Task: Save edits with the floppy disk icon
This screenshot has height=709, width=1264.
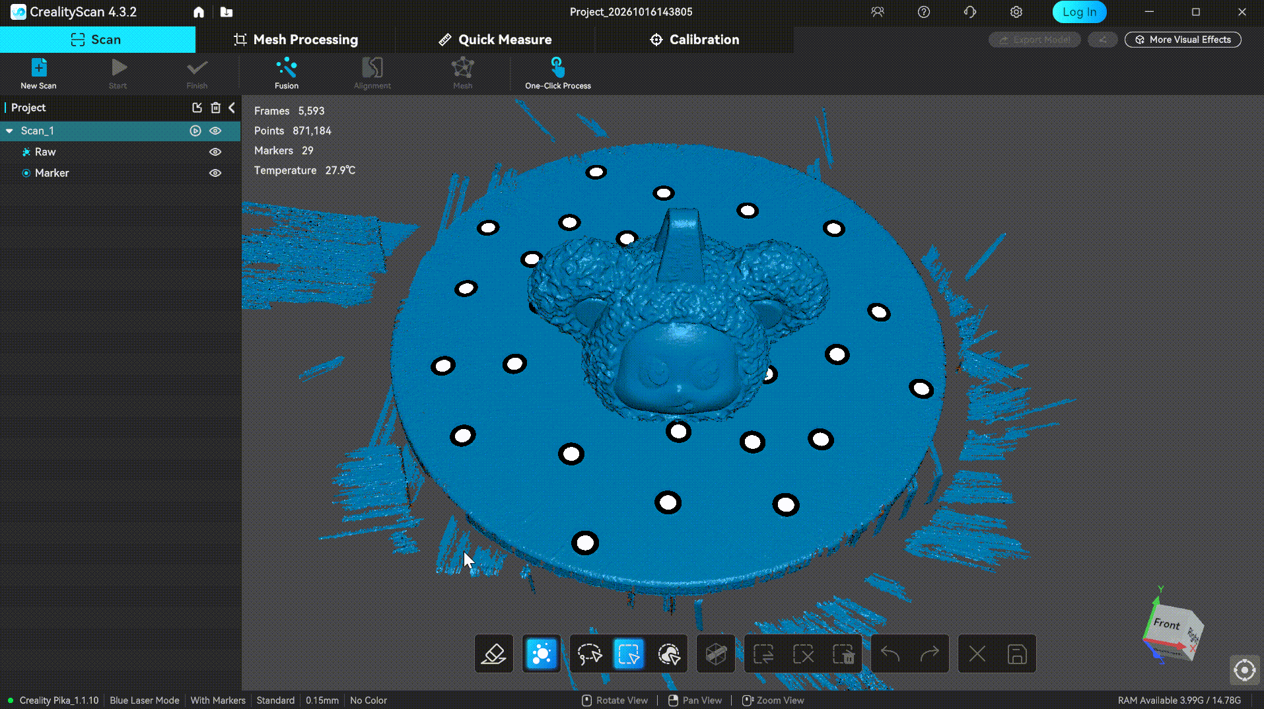Action: point(1017,654)
